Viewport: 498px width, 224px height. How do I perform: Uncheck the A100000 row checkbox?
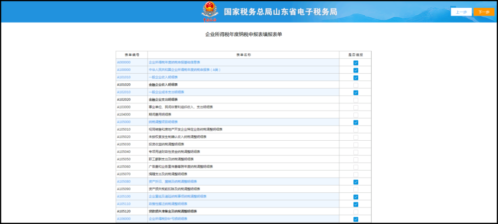356,70
